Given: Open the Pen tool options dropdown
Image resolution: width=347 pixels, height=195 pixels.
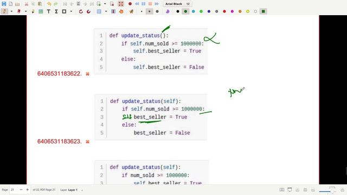Looking at the screenshot, I should (11, 11).
